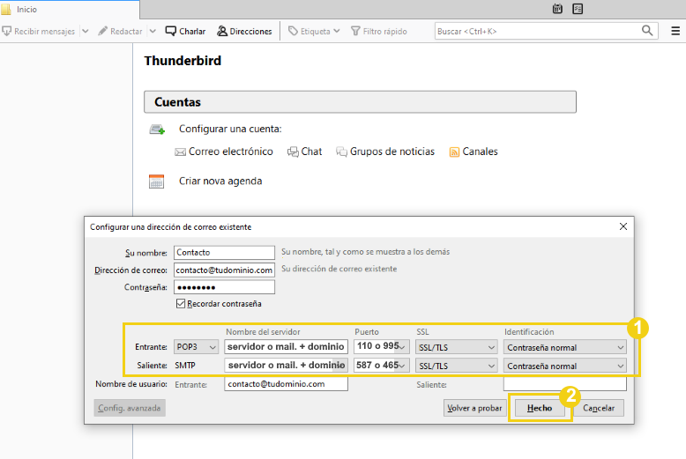This screenshot has width=686, height=459.
Task: Click the add-account icon beside Configurar una cuenta
Action: pos(157,130)
